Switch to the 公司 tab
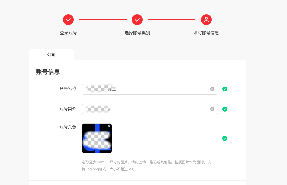Viewport: 287px width, 185px height. (x=51, y=55)
